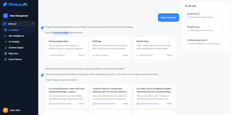Generate article outline for AI website builders query
Viewport: 231px width, 115px height.
[148, 104]
